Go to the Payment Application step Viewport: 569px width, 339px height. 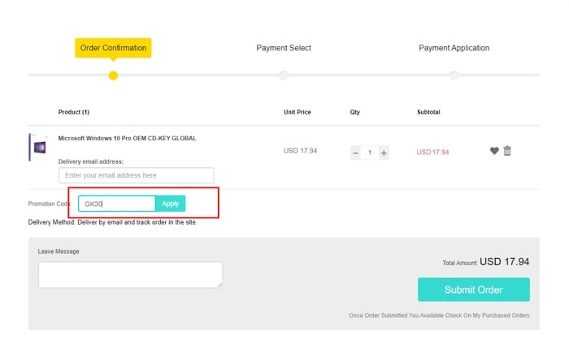coord(454,48)
